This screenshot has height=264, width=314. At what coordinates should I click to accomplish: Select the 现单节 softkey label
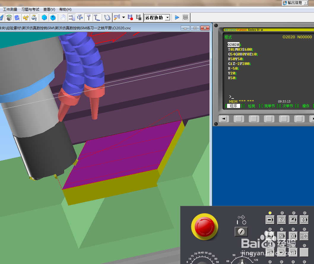[x=269, y=106]
